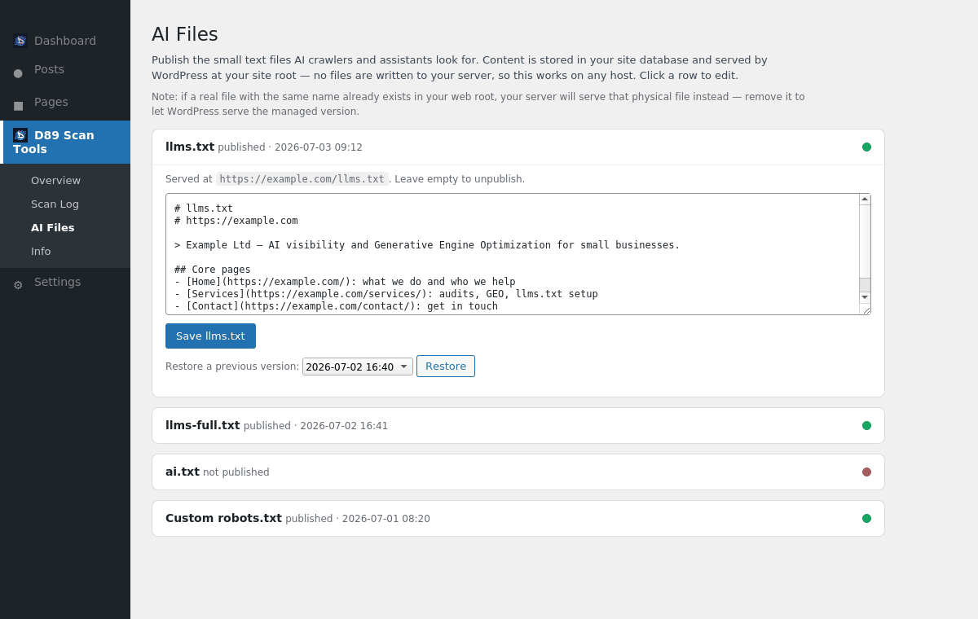Open the Scan Log submenu
Screen dimensions: 978x619
[55, 204]
